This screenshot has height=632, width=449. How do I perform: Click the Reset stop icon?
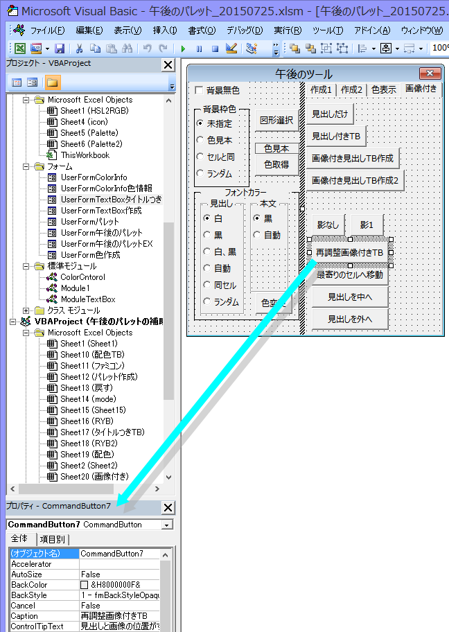(215, 49)
